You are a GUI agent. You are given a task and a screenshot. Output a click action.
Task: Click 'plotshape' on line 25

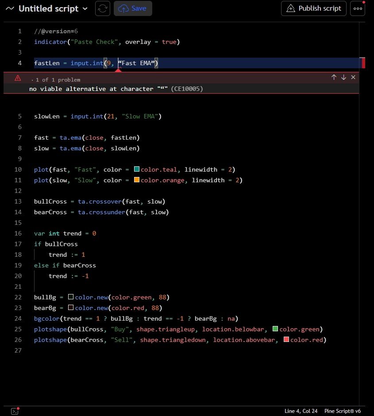coord(50,329)
